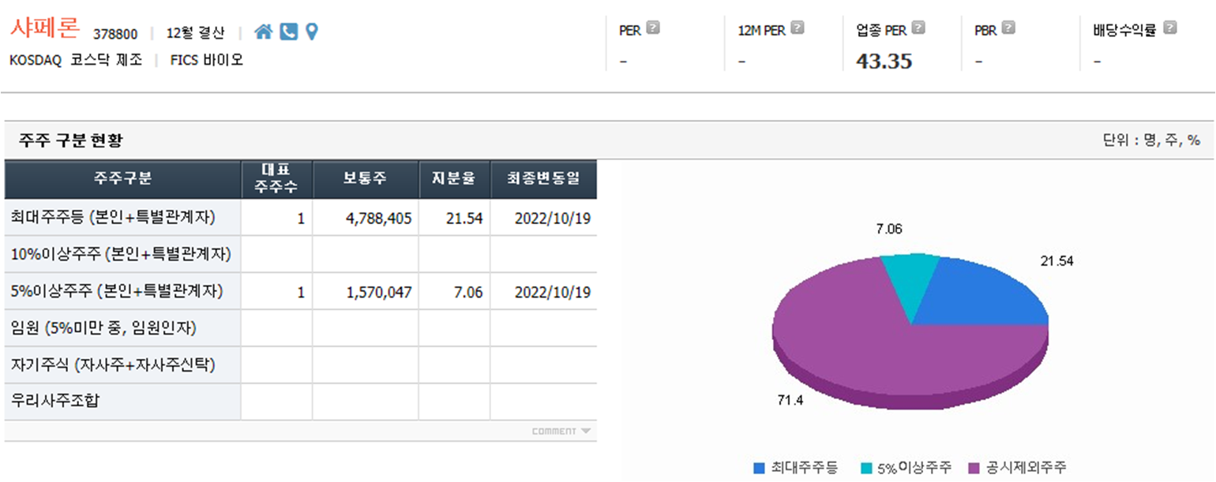Click the 단위 : 명, 주, % unit label

click(x=1151, y=140)
